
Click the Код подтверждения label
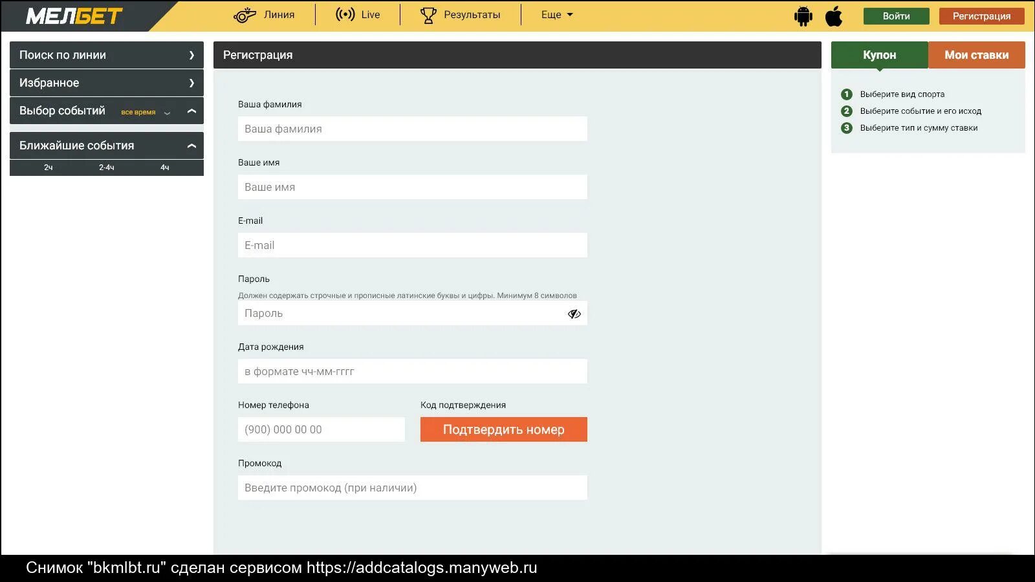pyautogui.click(x=463, y=405)
